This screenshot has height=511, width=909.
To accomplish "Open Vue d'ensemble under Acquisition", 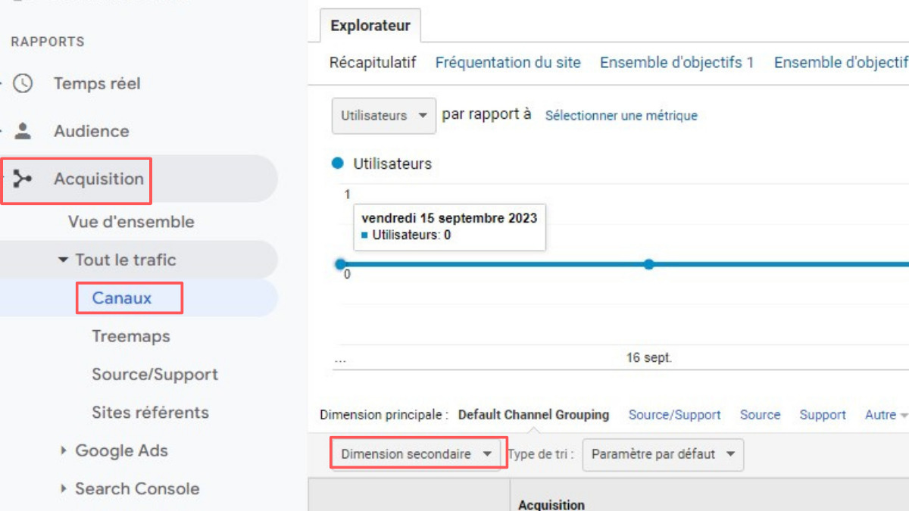I will pos(131,222).
